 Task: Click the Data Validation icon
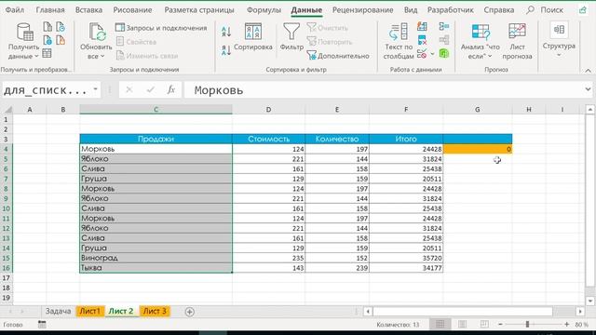[x=422, y=54]
